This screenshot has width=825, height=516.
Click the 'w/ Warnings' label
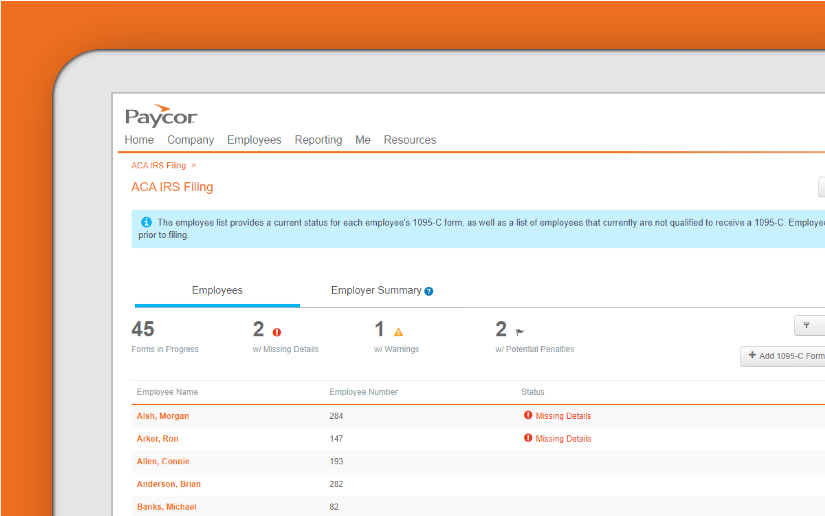click(396, 349)
